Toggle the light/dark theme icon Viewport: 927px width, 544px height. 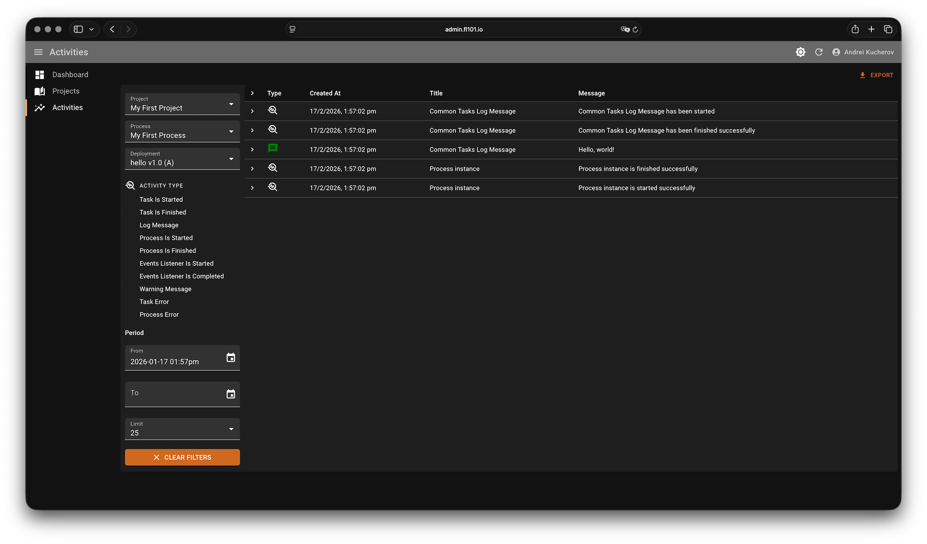click(800, 52)
